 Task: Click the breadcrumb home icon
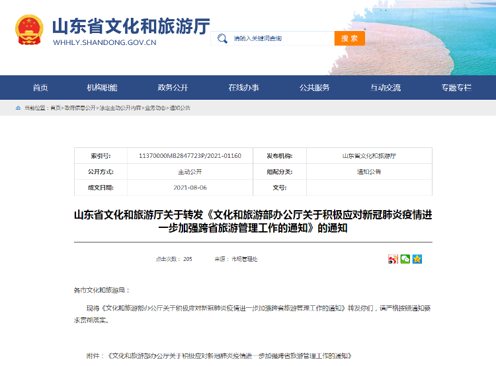pos(19,108)
